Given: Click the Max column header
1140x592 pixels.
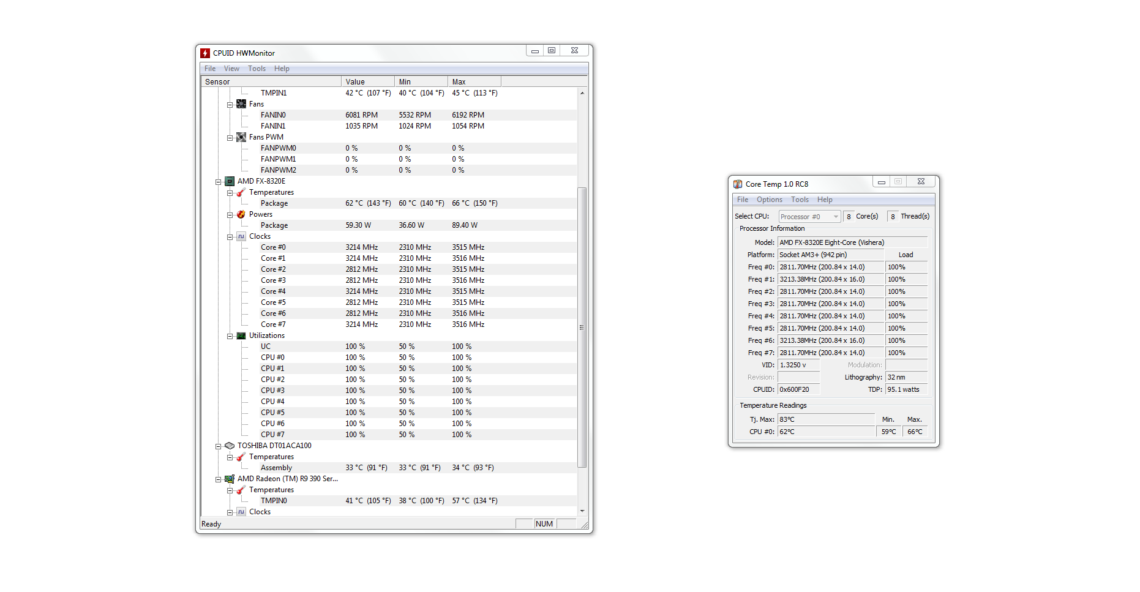Looking at the screenshot, I should 474,81.
